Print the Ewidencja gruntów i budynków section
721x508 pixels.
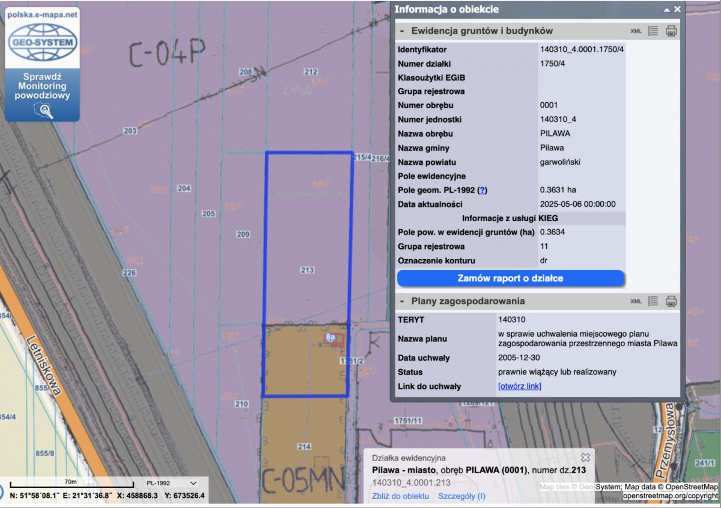pyautogui.click(x=671, y=31)
